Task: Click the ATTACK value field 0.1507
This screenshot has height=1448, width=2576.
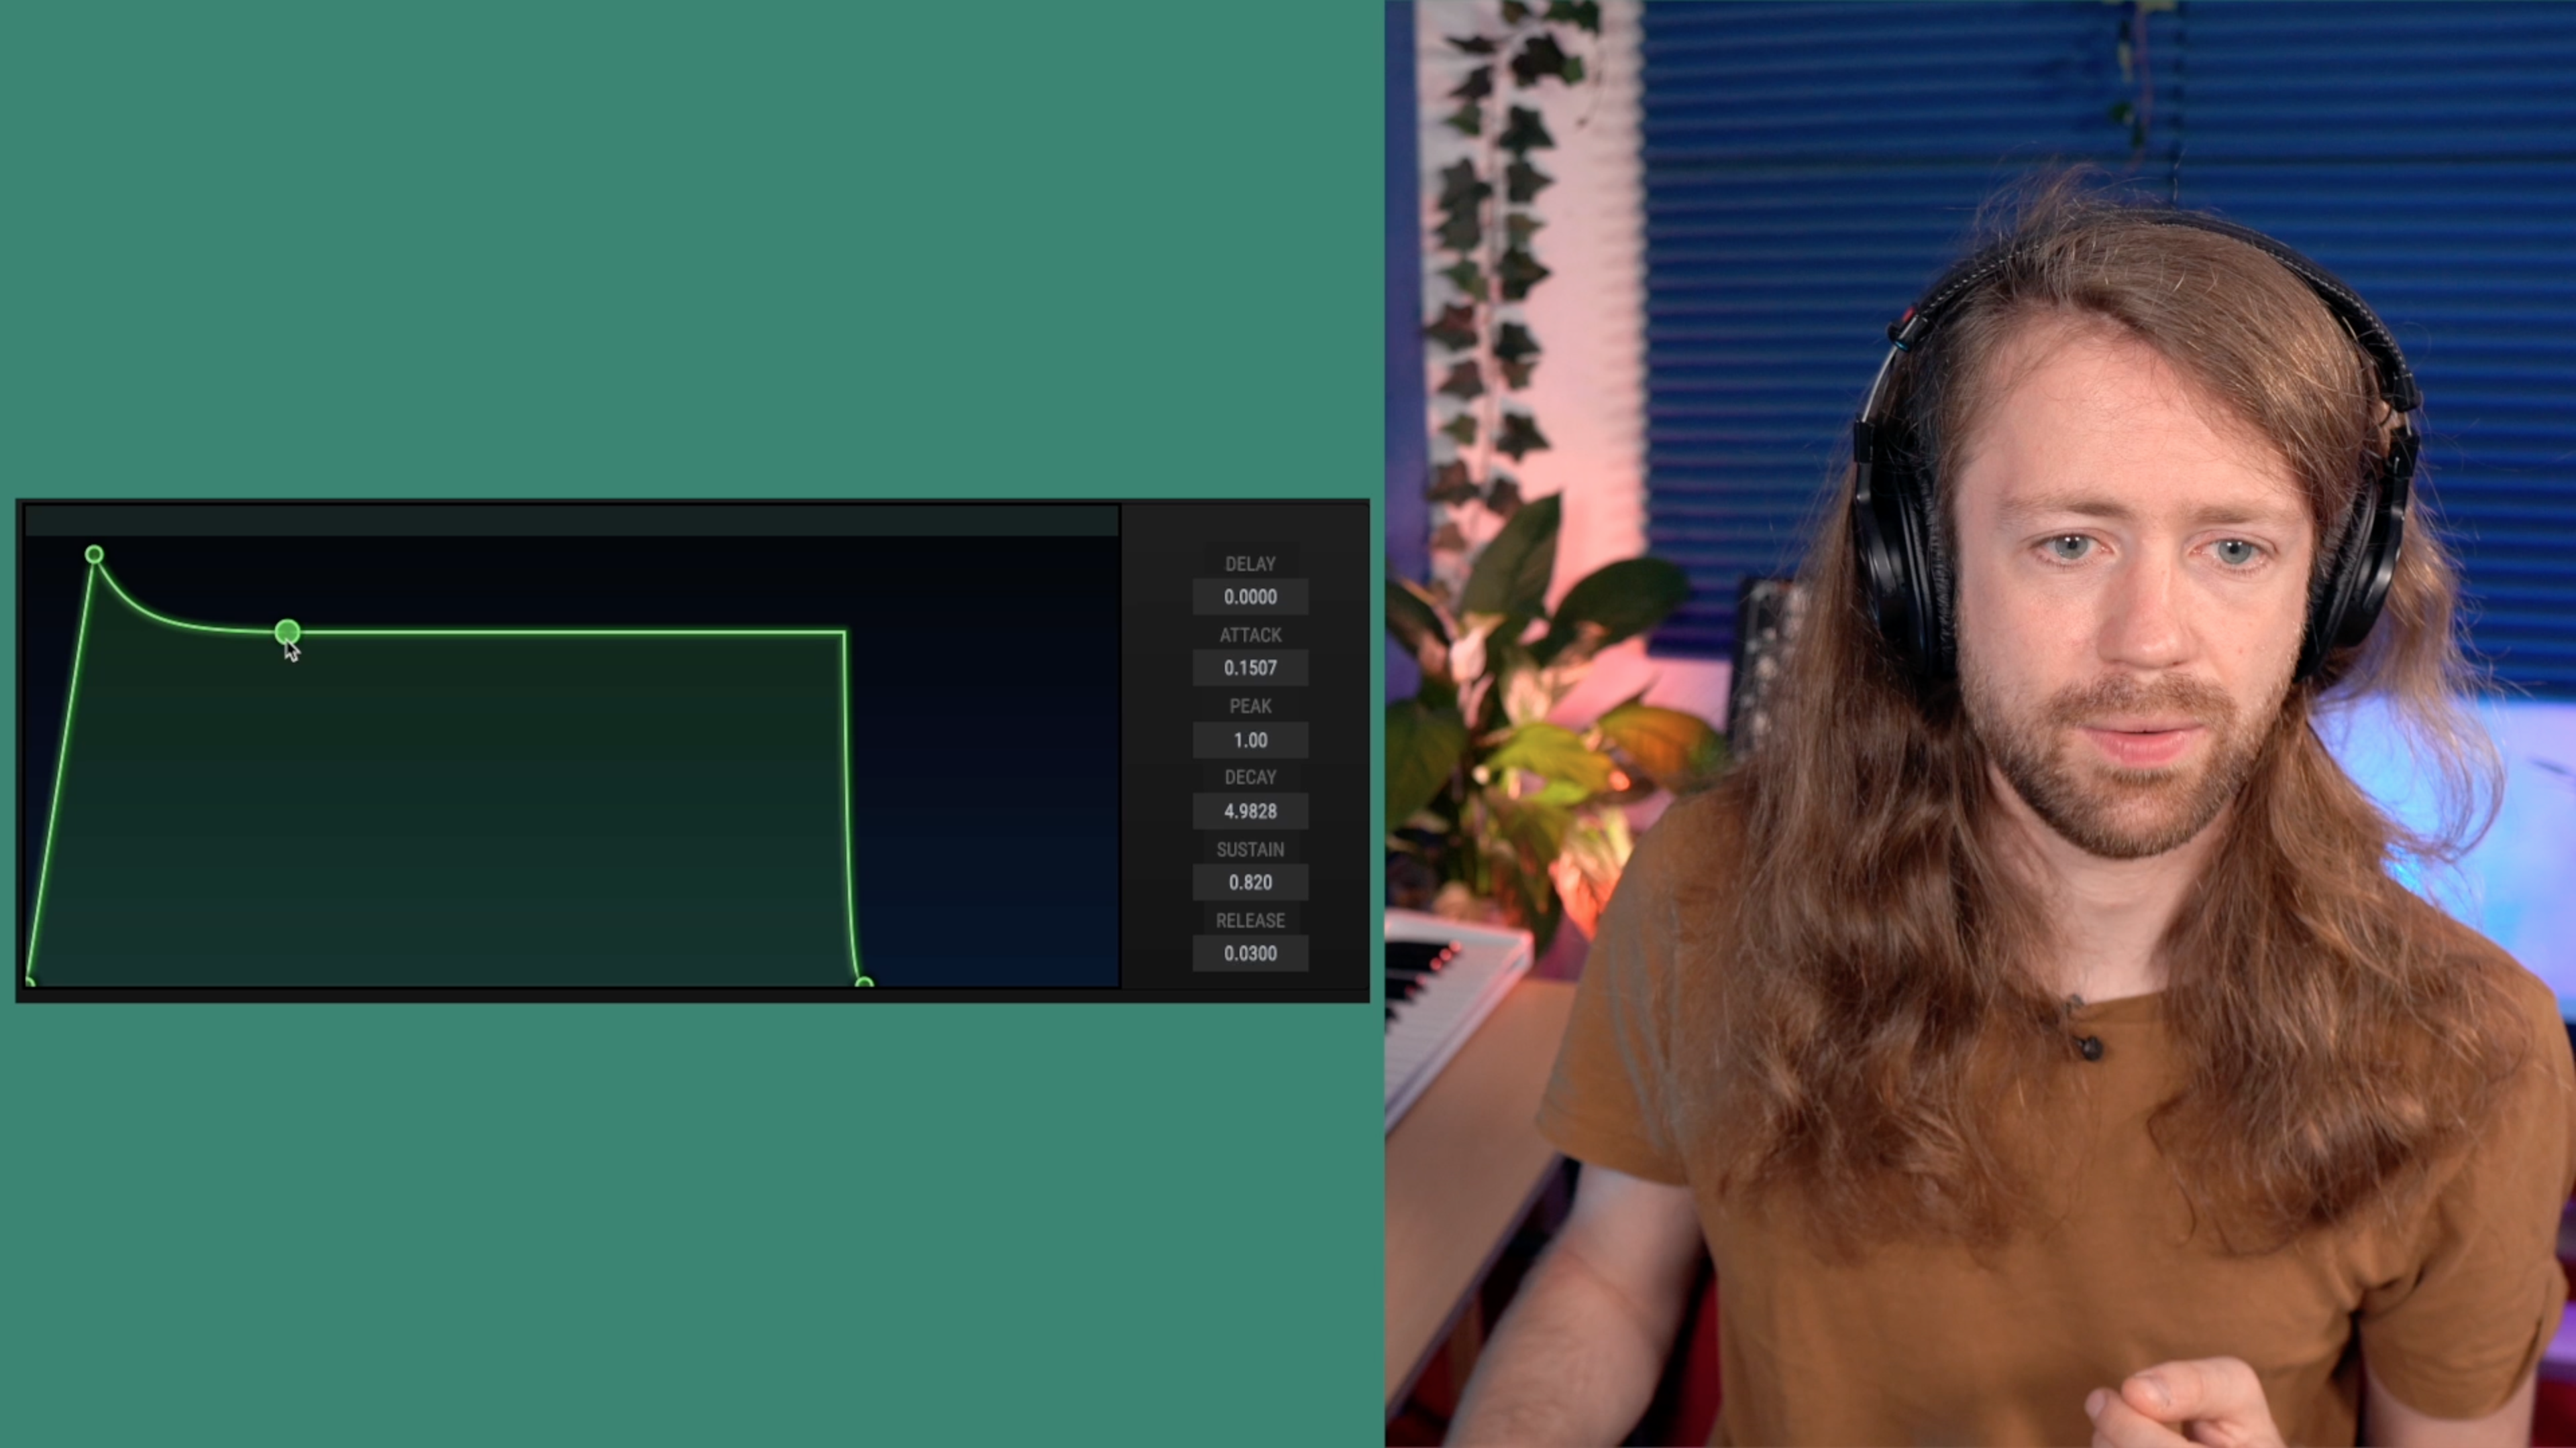Action: 1250,668
